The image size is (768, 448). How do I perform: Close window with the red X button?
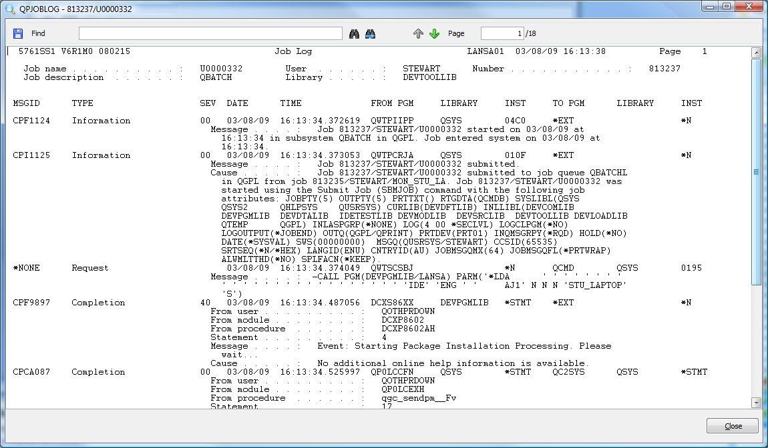(749, 7)
